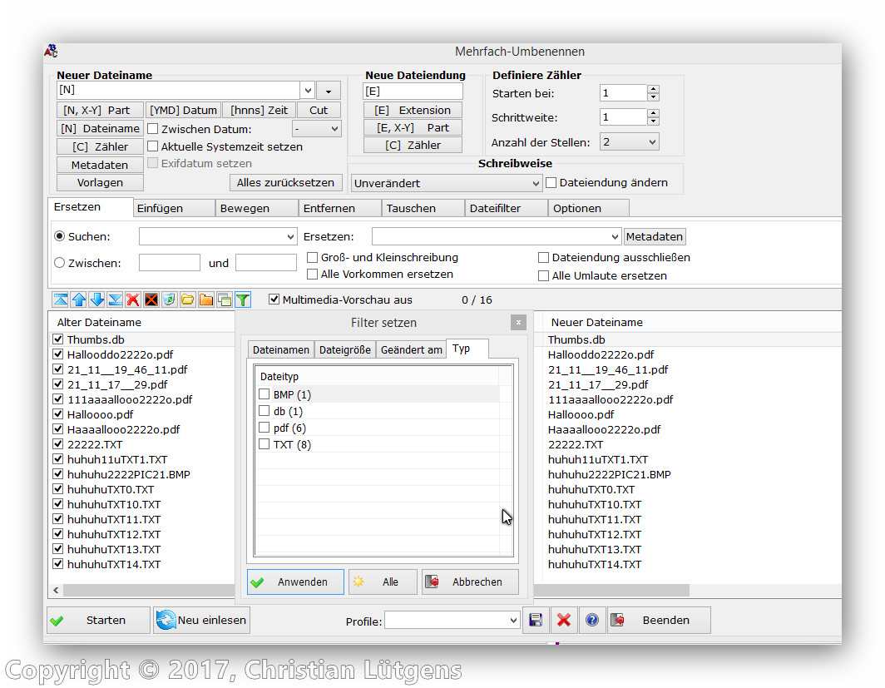
Task: Save profile with the floppy disk icon
Action: pyautogui.click(x=536, y=621)
